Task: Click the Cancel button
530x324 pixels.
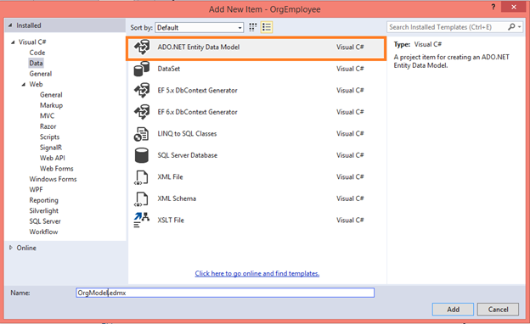Action: pyautogui.click(x=498, y=310)
